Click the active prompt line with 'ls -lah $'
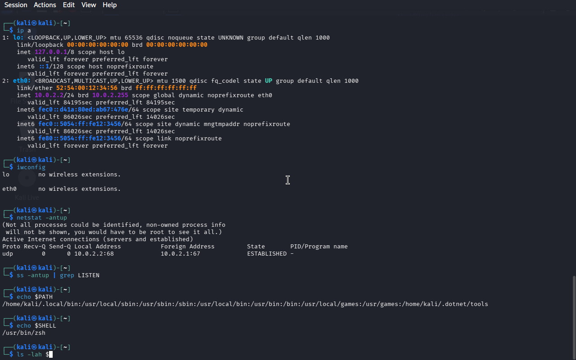The height and width of the screenshot is (360, 576). (x=33, y=355)
